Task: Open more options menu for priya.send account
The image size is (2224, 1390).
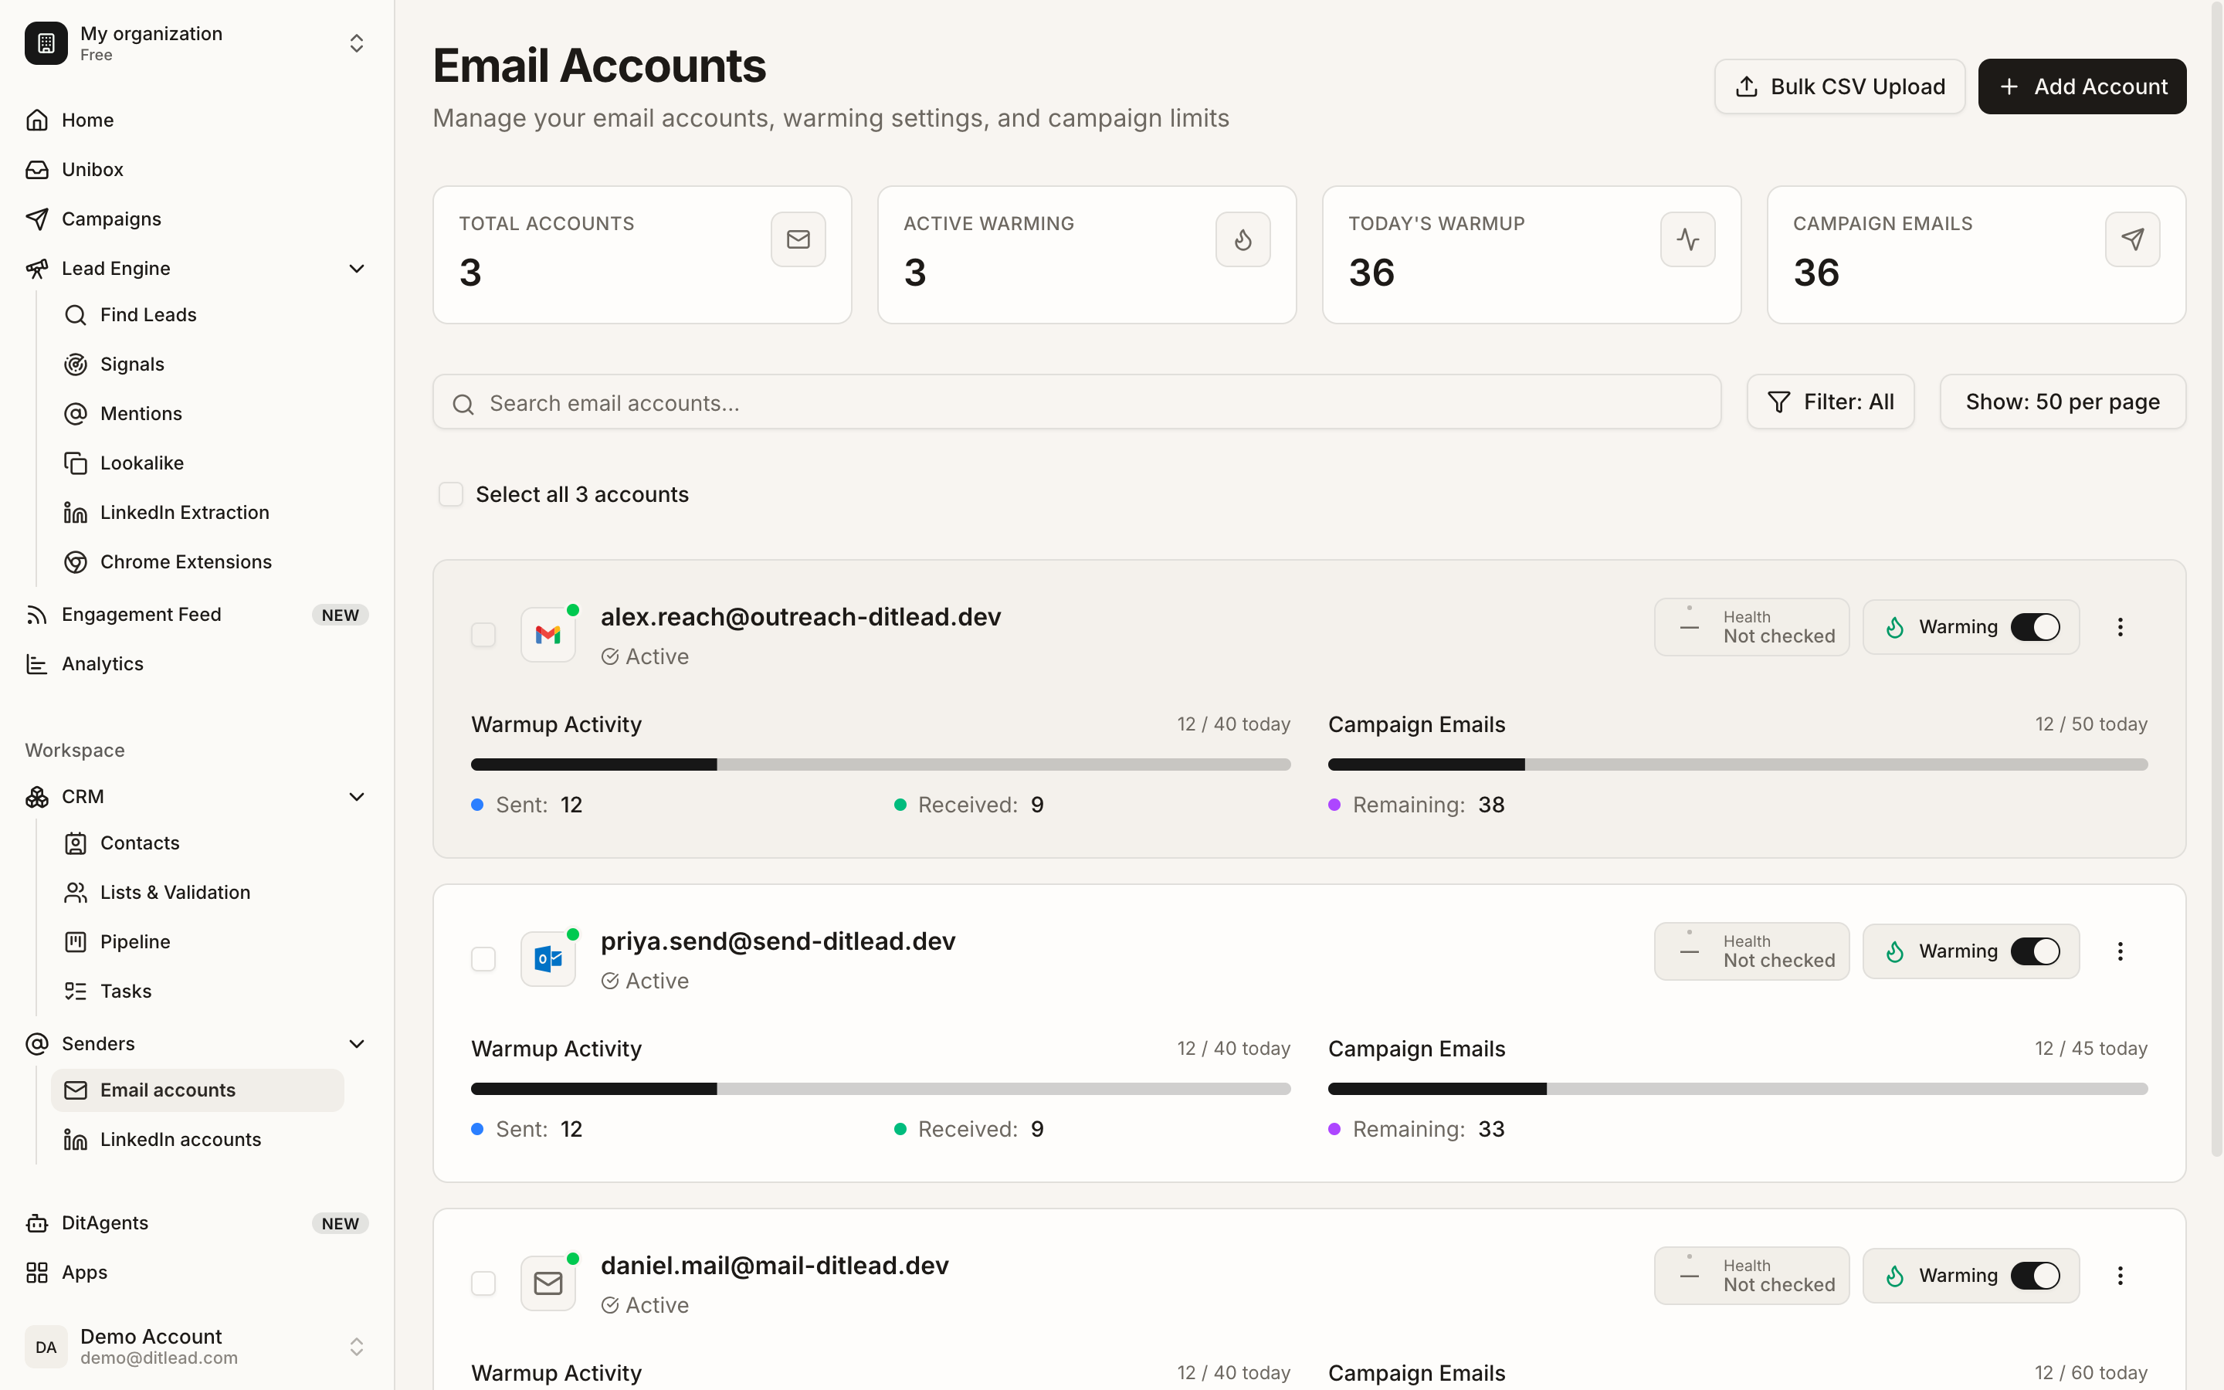Action: 2121,951
